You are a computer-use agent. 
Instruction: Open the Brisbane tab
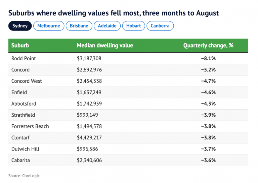(79, 26)
